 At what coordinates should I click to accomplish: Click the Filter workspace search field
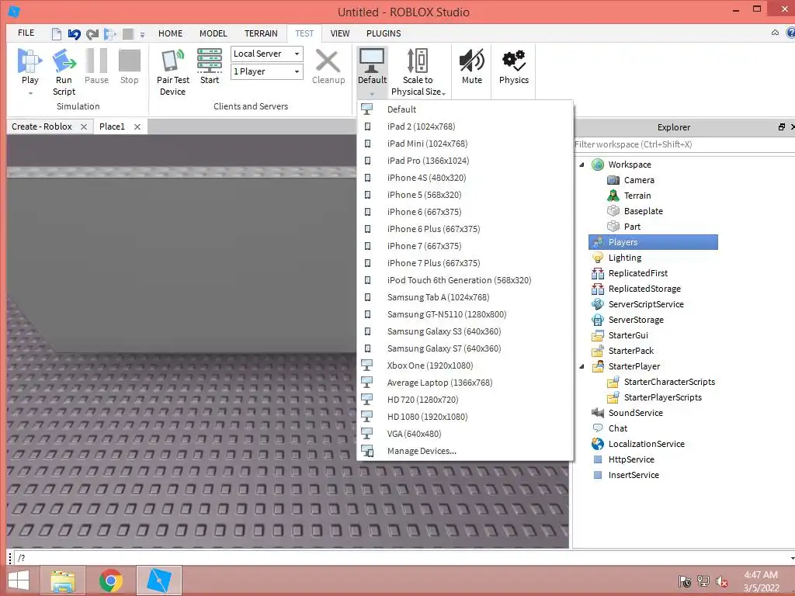pyautogui.click(x=684, y=144)
